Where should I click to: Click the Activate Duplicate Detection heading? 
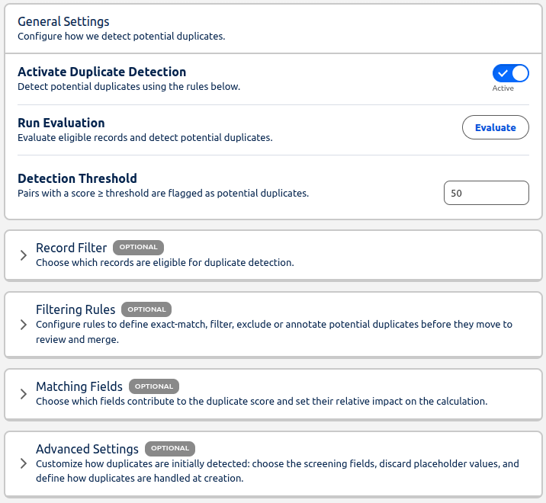click(x=101, y=72)
